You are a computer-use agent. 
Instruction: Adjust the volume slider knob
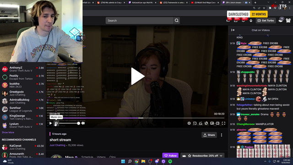[x=79, y=123]
